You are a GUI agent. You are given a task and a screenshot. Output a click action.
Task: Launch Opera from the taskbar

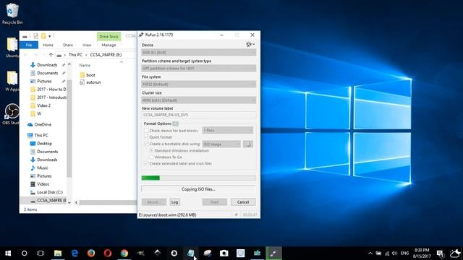[108, 253]
